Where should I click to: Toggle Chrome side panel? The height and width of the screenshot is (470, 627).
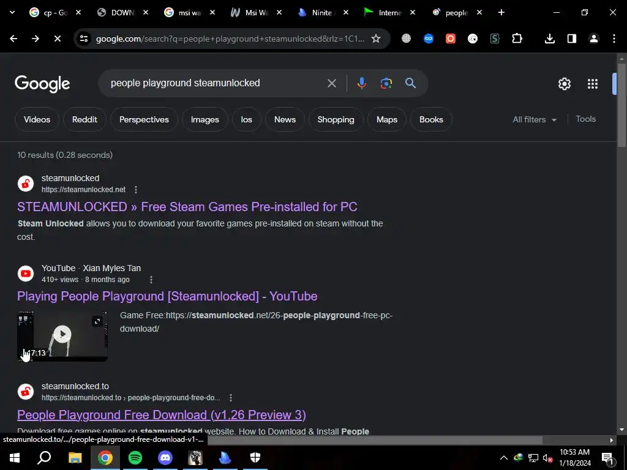click(572, 39)
